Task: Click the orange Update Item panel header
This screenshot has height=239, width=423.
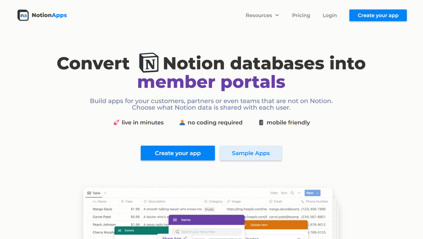Action: click(276, 225)
